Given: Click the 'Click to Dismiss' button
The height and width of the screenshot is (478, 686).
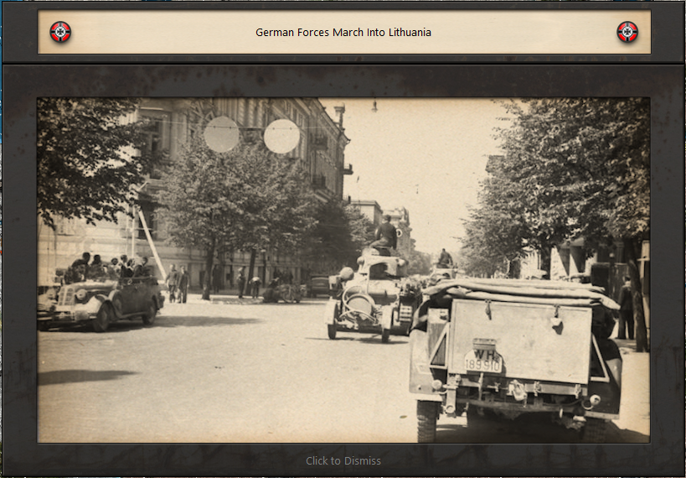Looking at the screenshot, I should click(343, 461).
